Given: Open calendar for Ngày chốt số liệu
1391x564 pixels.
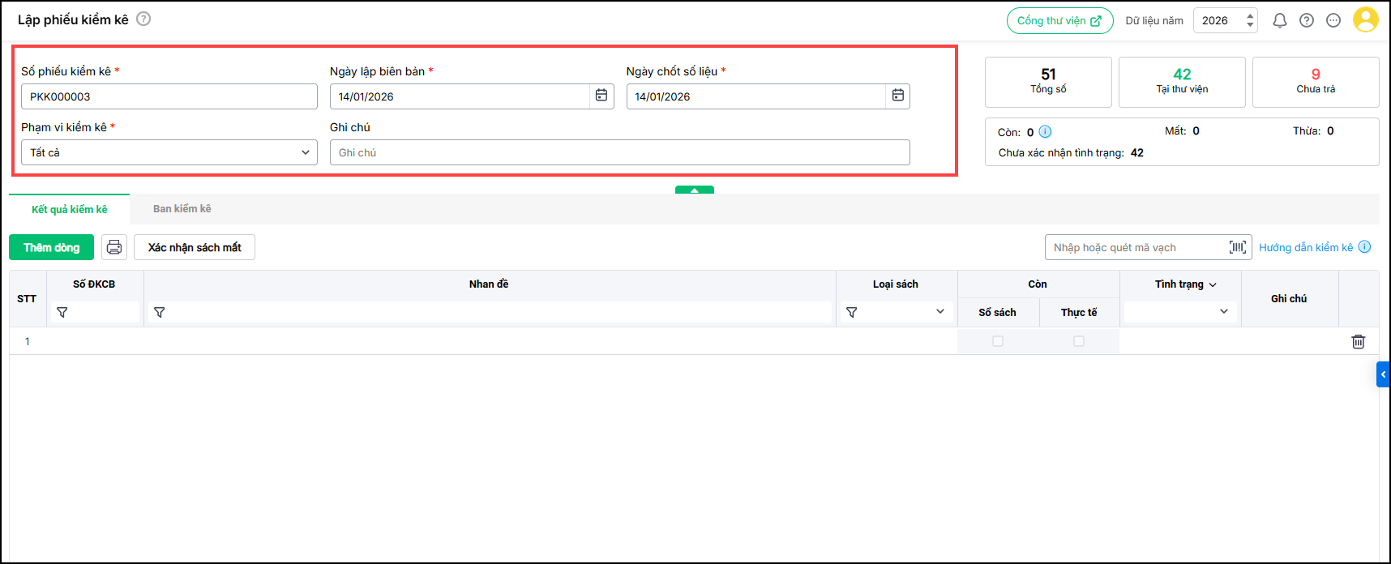Looking at the screenshot, I should [x=898, y=96].
